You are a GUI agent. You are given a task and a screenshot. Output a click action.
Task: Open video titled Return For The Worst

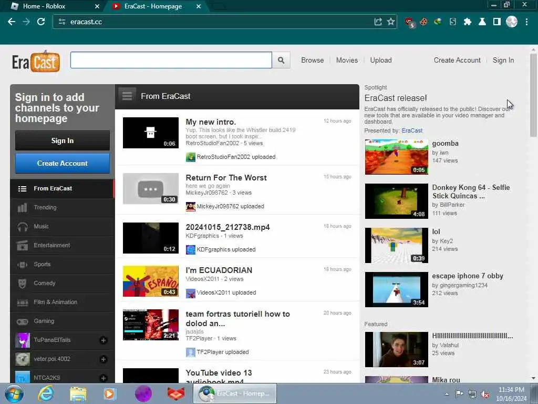click(226, 178)
